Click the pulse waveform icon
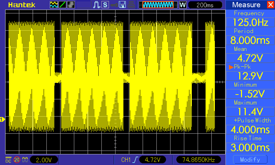The width and height of the screenshot is (275, 165). pyautogui.click(x=97, y=5)
